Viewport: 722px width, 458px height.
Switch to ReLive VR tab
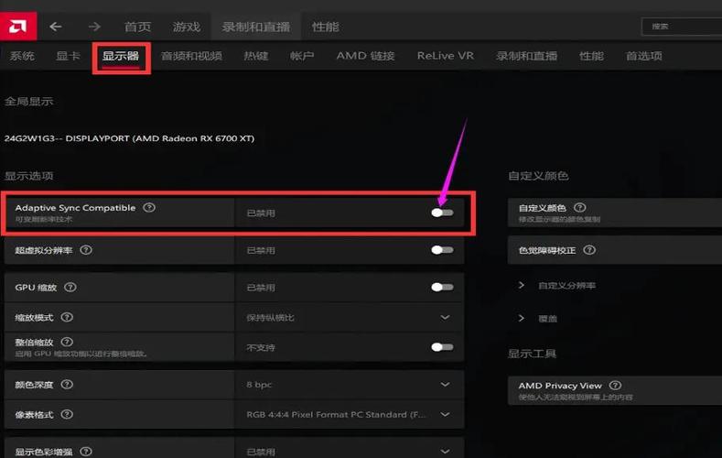pyautogui.click(x=446, y=56)
